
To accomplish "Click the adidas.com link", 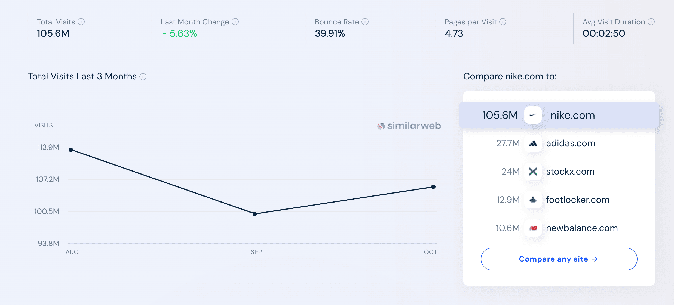I will pyautogui.click(x=571, y=144).
